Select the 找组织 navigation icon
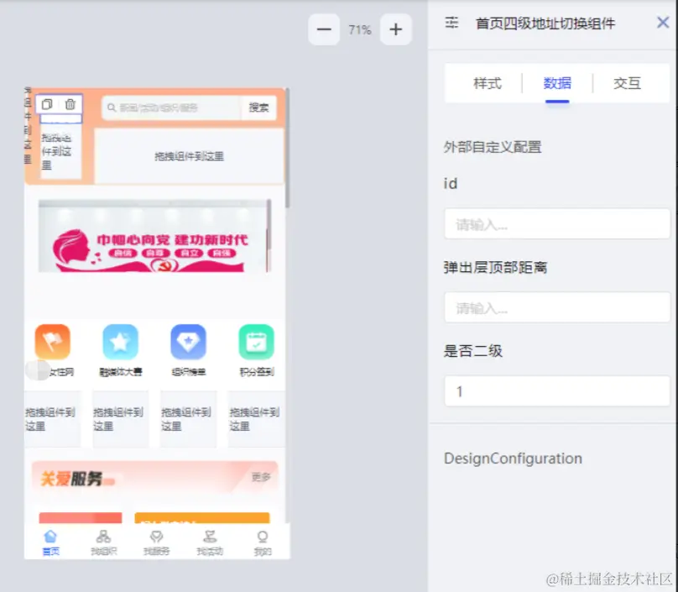 click(103, 539)
